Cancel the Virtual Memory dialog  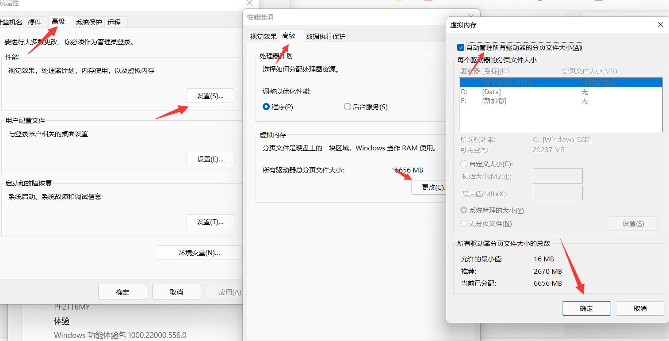coord(640,309)
